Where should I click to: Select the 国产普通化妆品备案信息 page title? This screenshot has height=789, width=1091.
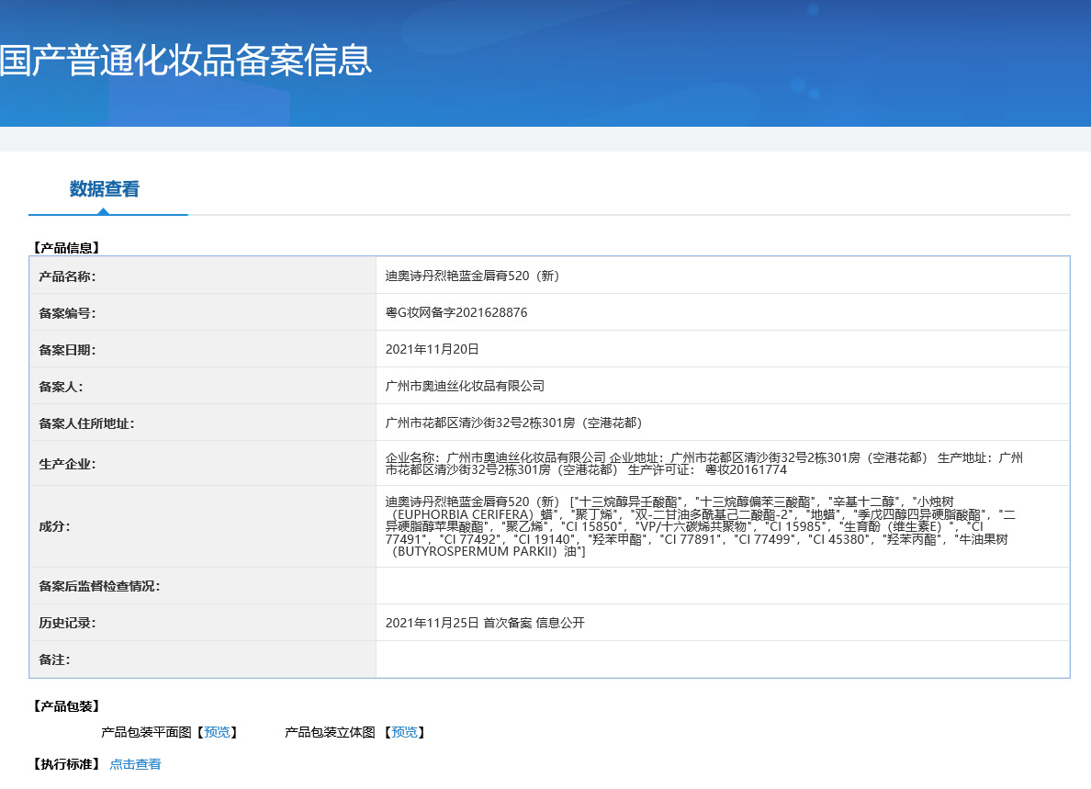click(x=186, y=60)
